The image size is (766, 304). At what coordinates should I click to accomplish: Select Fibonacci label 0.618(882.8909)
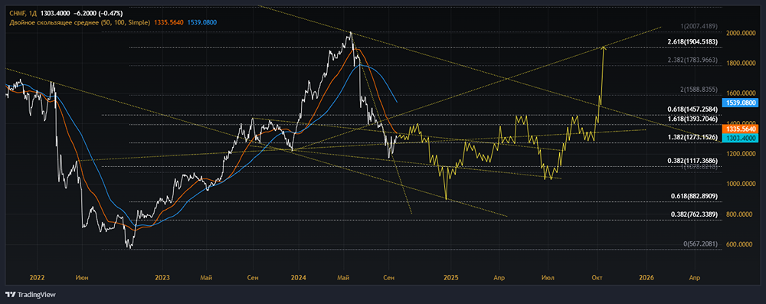pos(694,196)
